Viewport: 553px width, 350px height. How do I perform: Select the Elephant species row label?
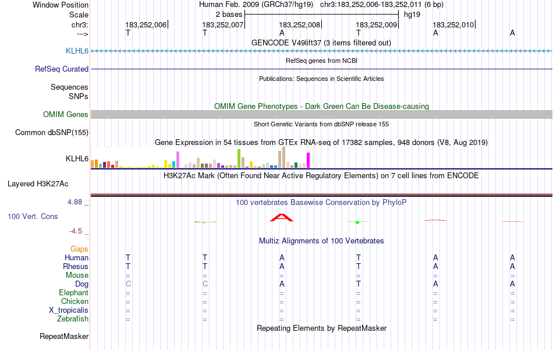[73, 292]
